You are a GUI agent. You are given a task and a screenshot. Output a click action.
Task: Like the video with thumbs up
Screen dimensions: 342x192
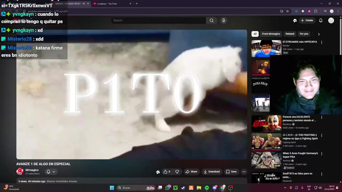pyautogui.click(x=167, y=172)
